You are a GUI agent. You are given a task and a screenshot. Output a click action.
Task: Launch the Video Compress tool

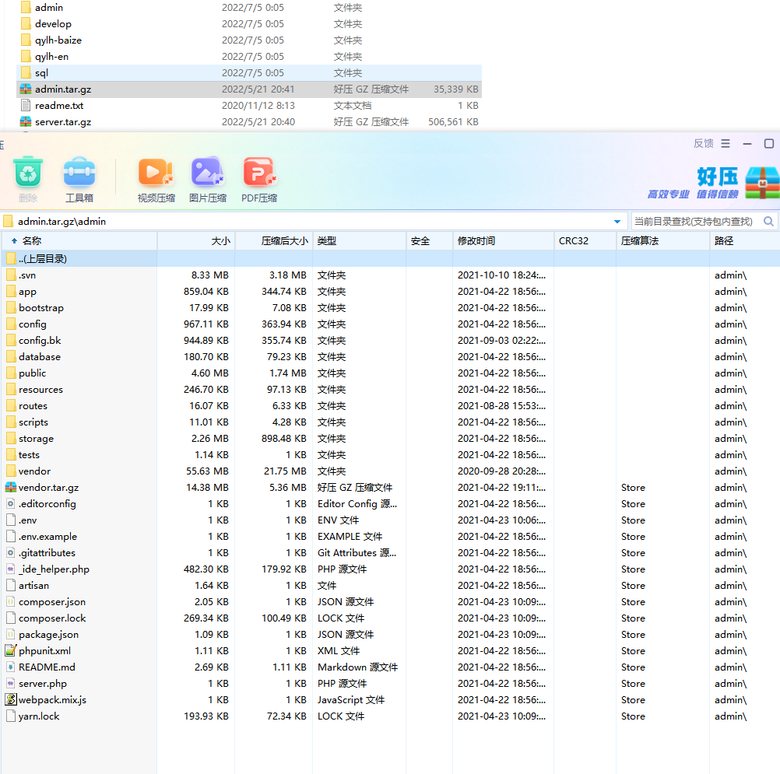click(x=156, y=173)
